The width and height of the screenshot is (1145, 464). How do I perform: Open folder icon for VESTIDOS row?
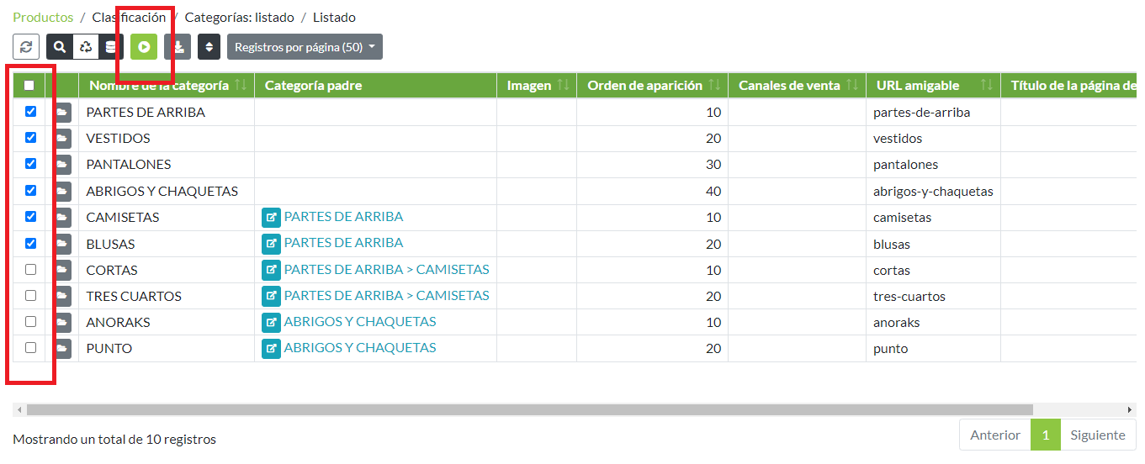point(62,139)
